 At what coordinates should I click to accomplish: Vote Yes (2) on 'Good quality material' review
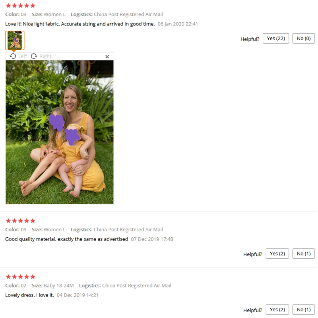click(277, 254)
